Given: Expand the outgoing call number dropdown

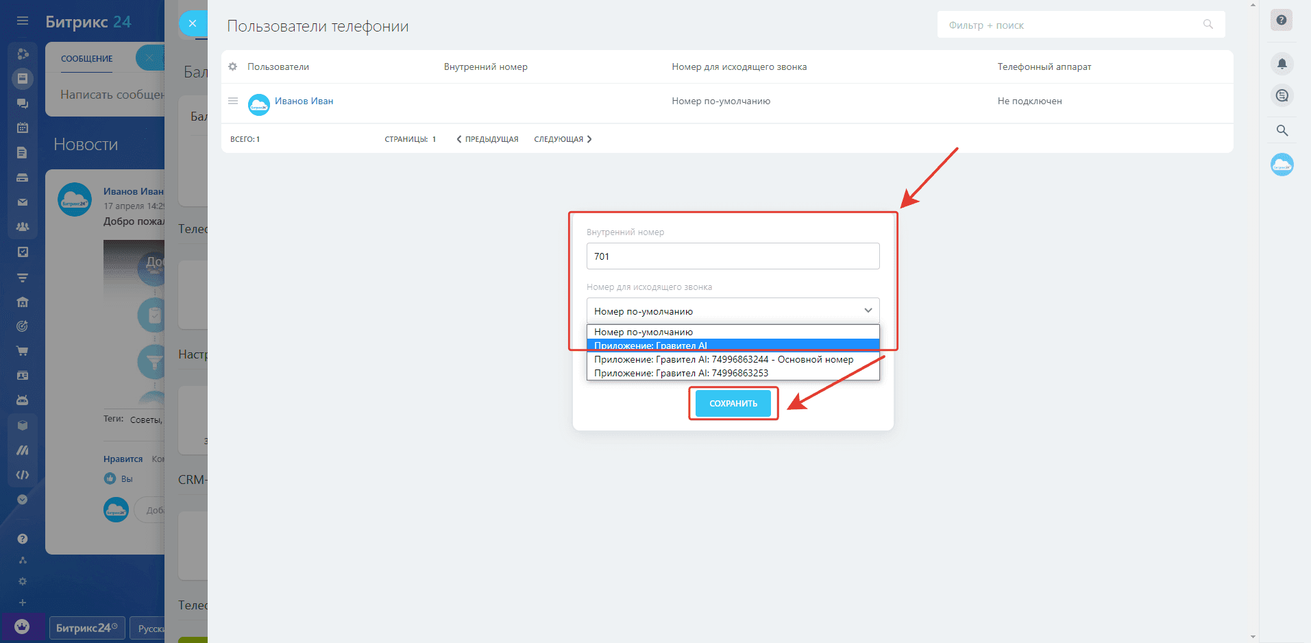Looking at the screenshot, I should [x=733, y=311].
